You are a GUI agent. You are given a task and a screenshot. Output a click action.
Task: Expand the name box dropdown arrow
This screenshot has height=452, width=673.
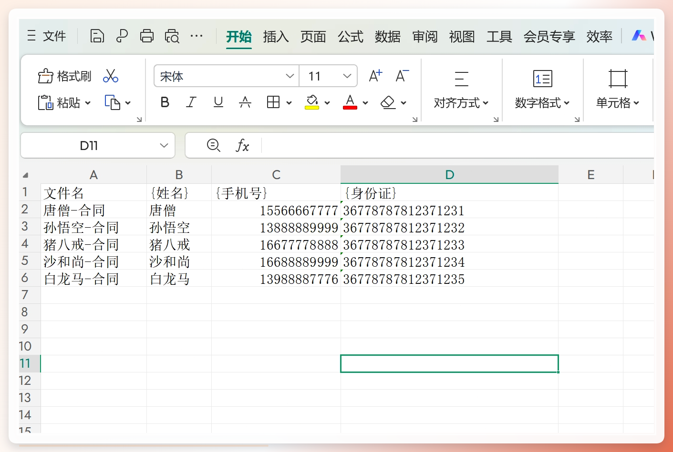(x=164, y=146)
